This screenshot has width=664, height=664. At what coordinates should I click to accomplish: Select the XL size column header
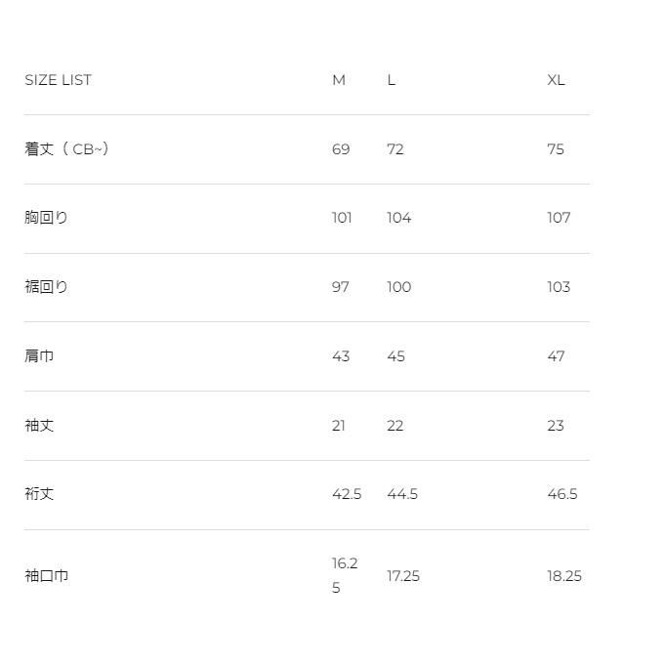pyautogui.click(x=556, y=80)
